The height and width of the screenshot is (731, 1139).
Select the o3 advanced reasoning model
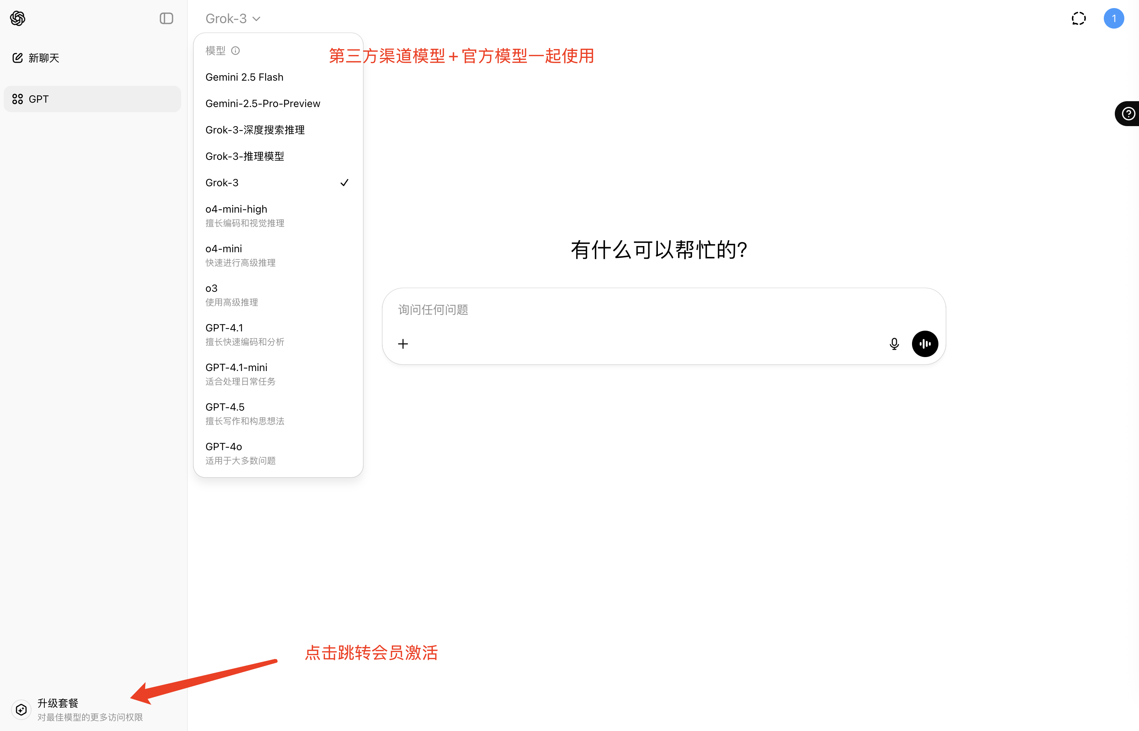pos(278,295)
